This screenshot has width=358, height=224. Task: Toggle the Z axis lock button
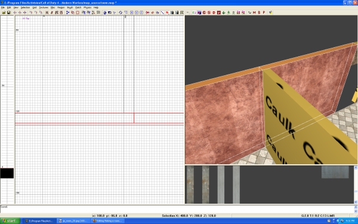[x=141, y=13]
